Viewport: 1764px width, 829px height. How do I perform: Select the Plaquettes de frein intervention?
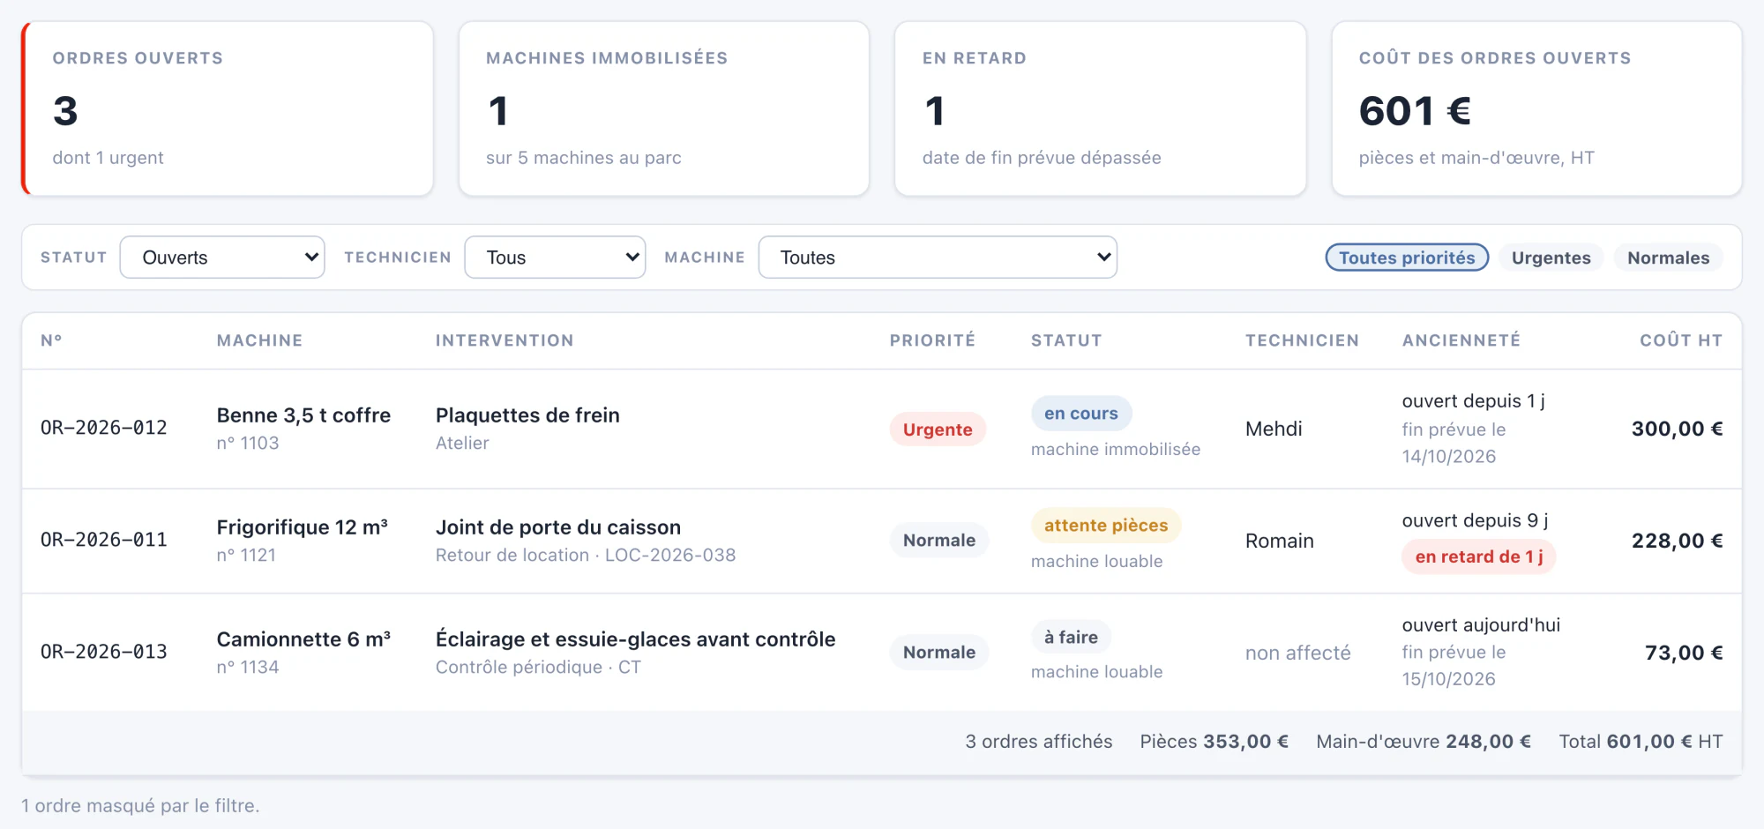click(527, 415)
